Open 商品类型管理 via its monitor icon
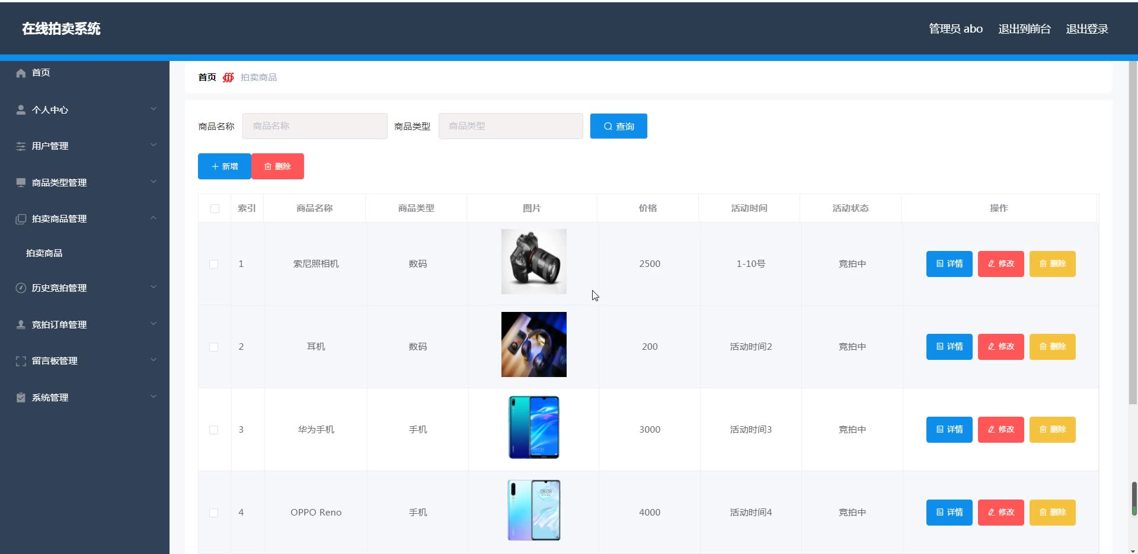Image resolution: width=1138 pixels, height=554 pixels. click(21, 182)
